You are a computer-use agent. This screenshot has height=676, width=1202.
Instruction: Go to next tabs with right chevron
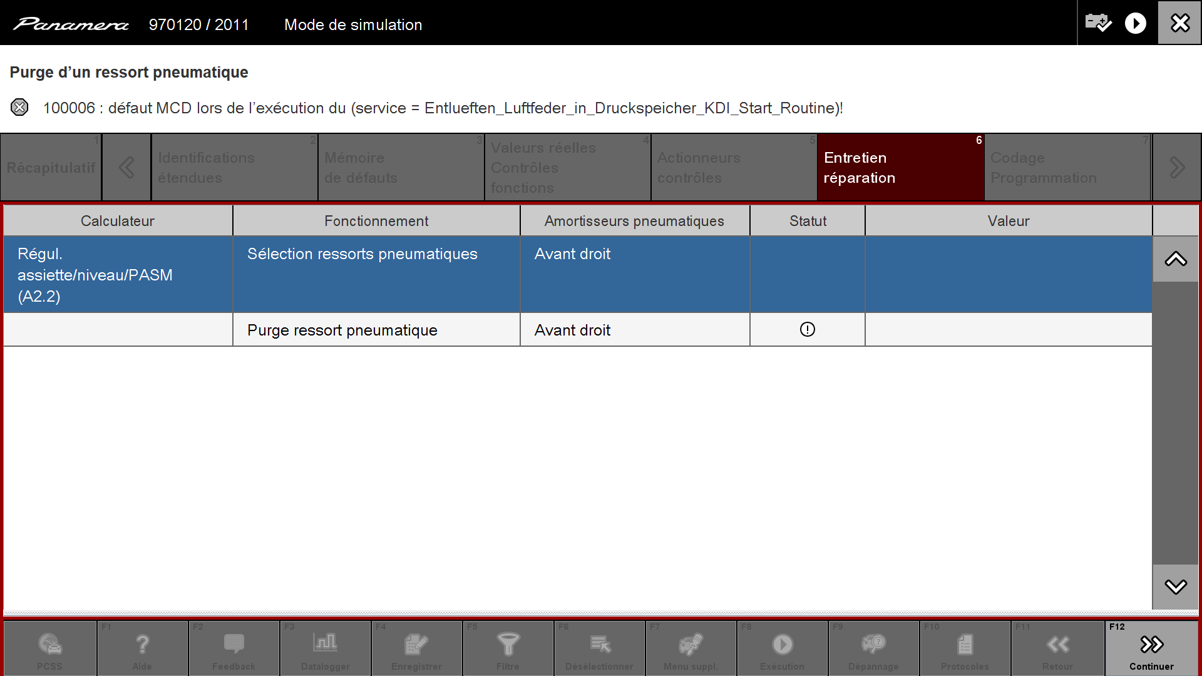(1176, 167)
